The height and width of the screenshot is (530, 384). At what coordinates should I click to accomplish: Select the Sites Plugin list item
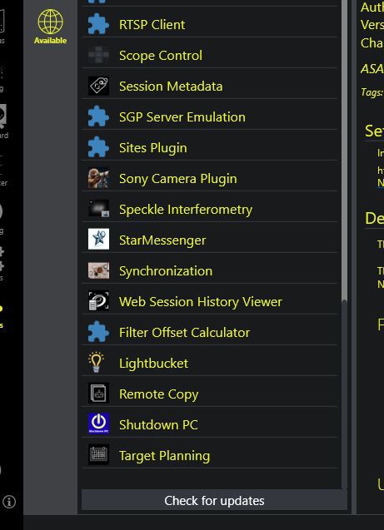(x=210, y=148)
